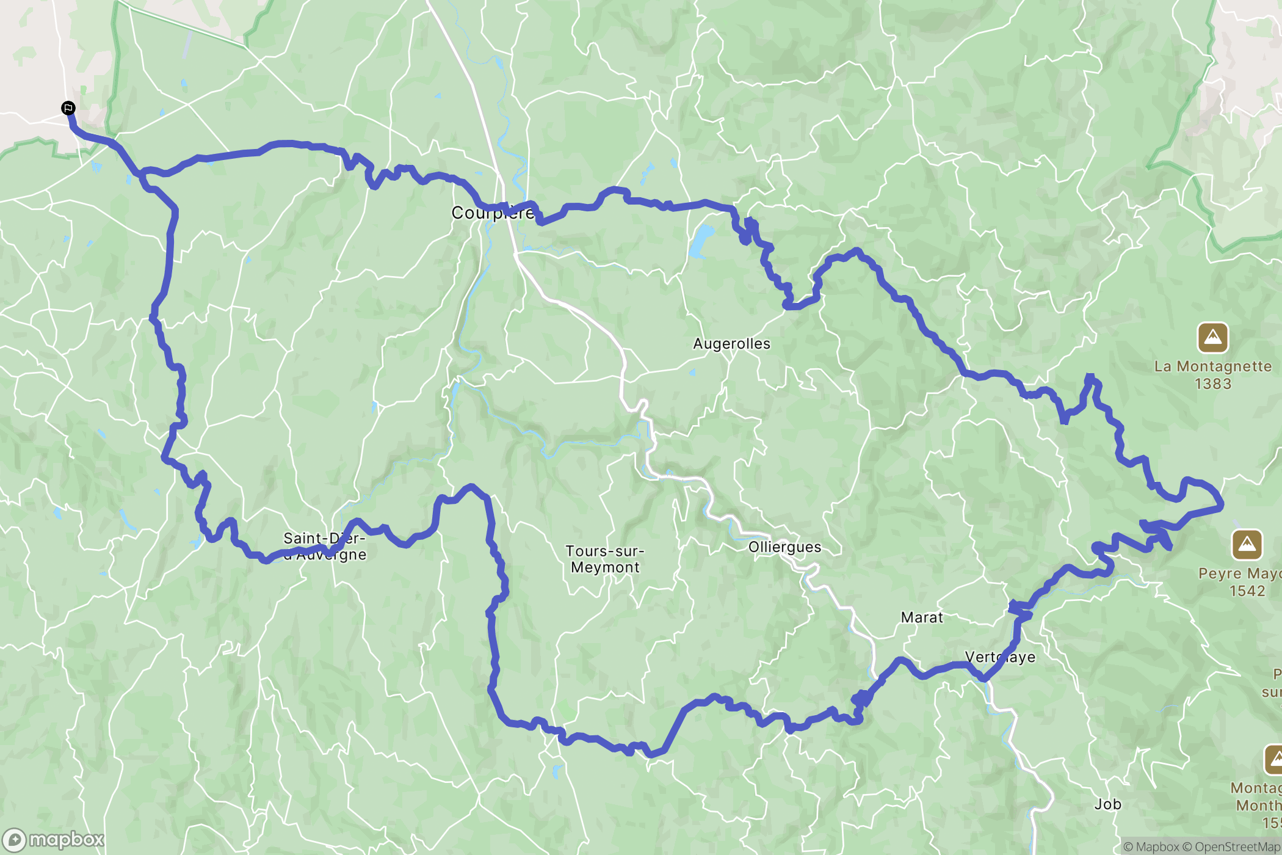Click the La Montagnette peak icon
Viewport: 1282px width, 855px height.
(1212, 338)
